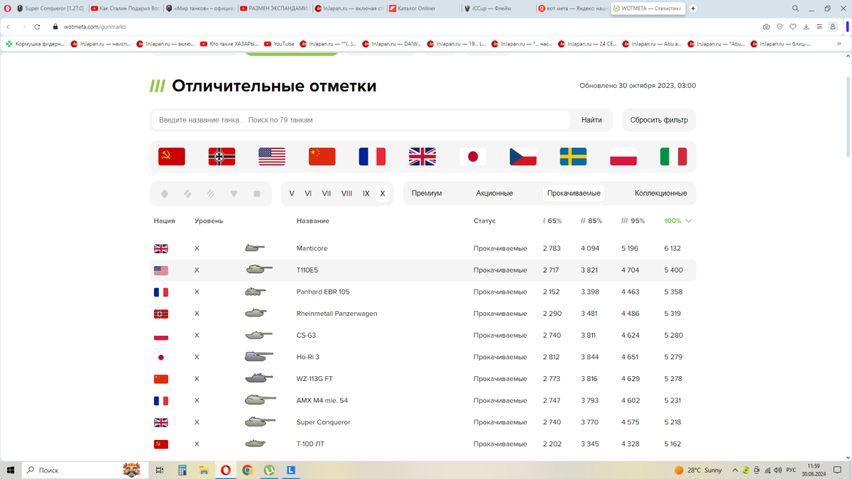The width and height of the screenshot is (852, 479).
Task: Click the Сбросить фильтр button
Action: pos(659,120)
